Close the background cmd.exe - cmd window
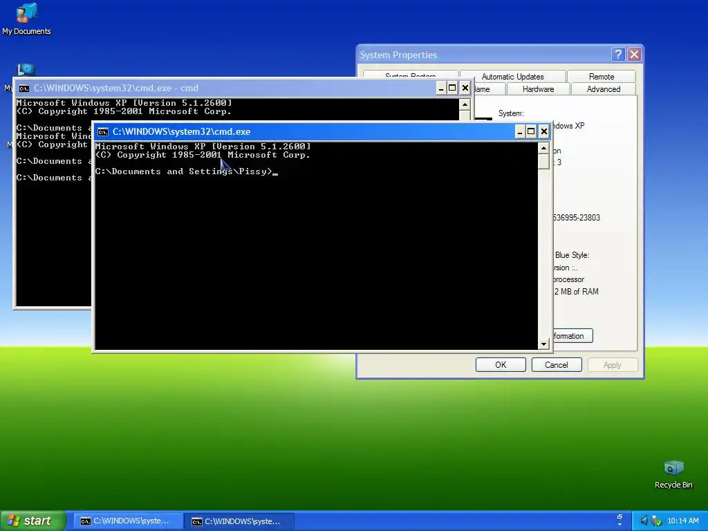Viewport: 708px width, 531px height. [465, 88]
